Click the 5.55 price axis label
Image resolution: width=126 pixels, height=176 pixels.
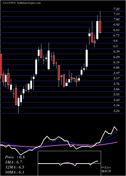click(116, 95)
